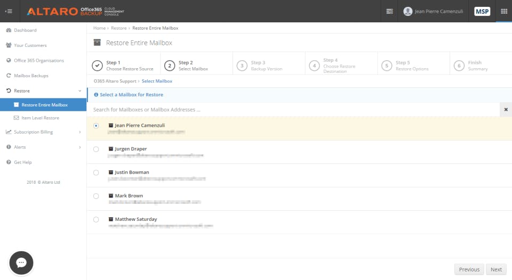Click the Altaro Office365 Backup logo
The width and height of the screenshot is (512, 280).
tap(75, 11)
